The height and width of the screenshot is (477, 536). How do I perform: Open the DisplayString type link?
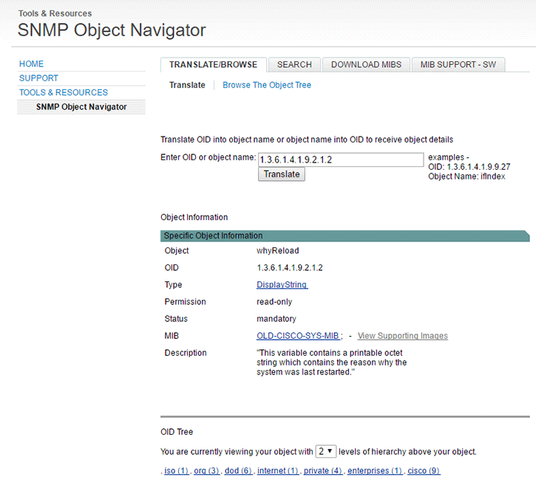coord(282,285)
